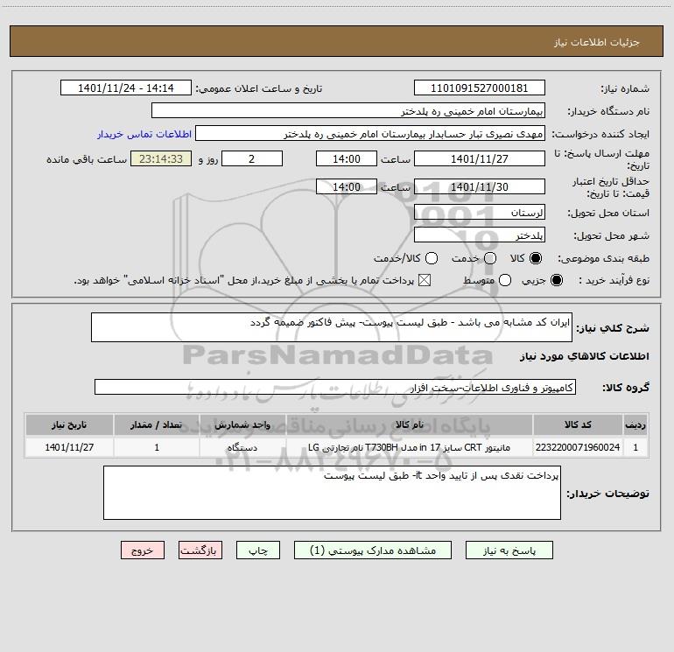Select the جزیی purchase type radio
674x652 pixels.
[556, 280]
